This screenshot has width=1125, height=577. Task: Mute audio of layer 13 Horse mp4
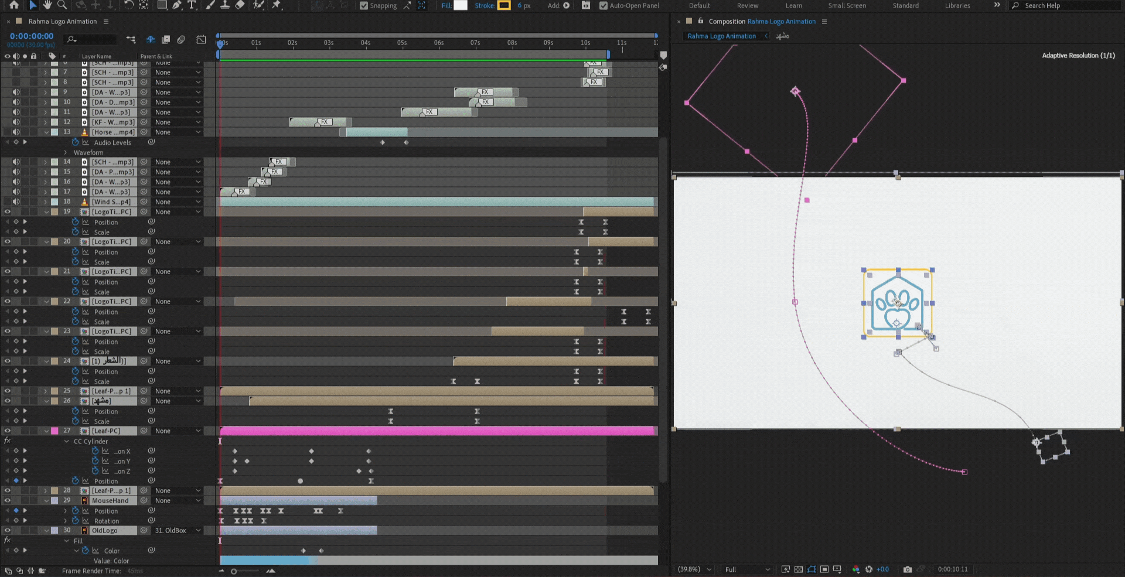pos(16,132)
